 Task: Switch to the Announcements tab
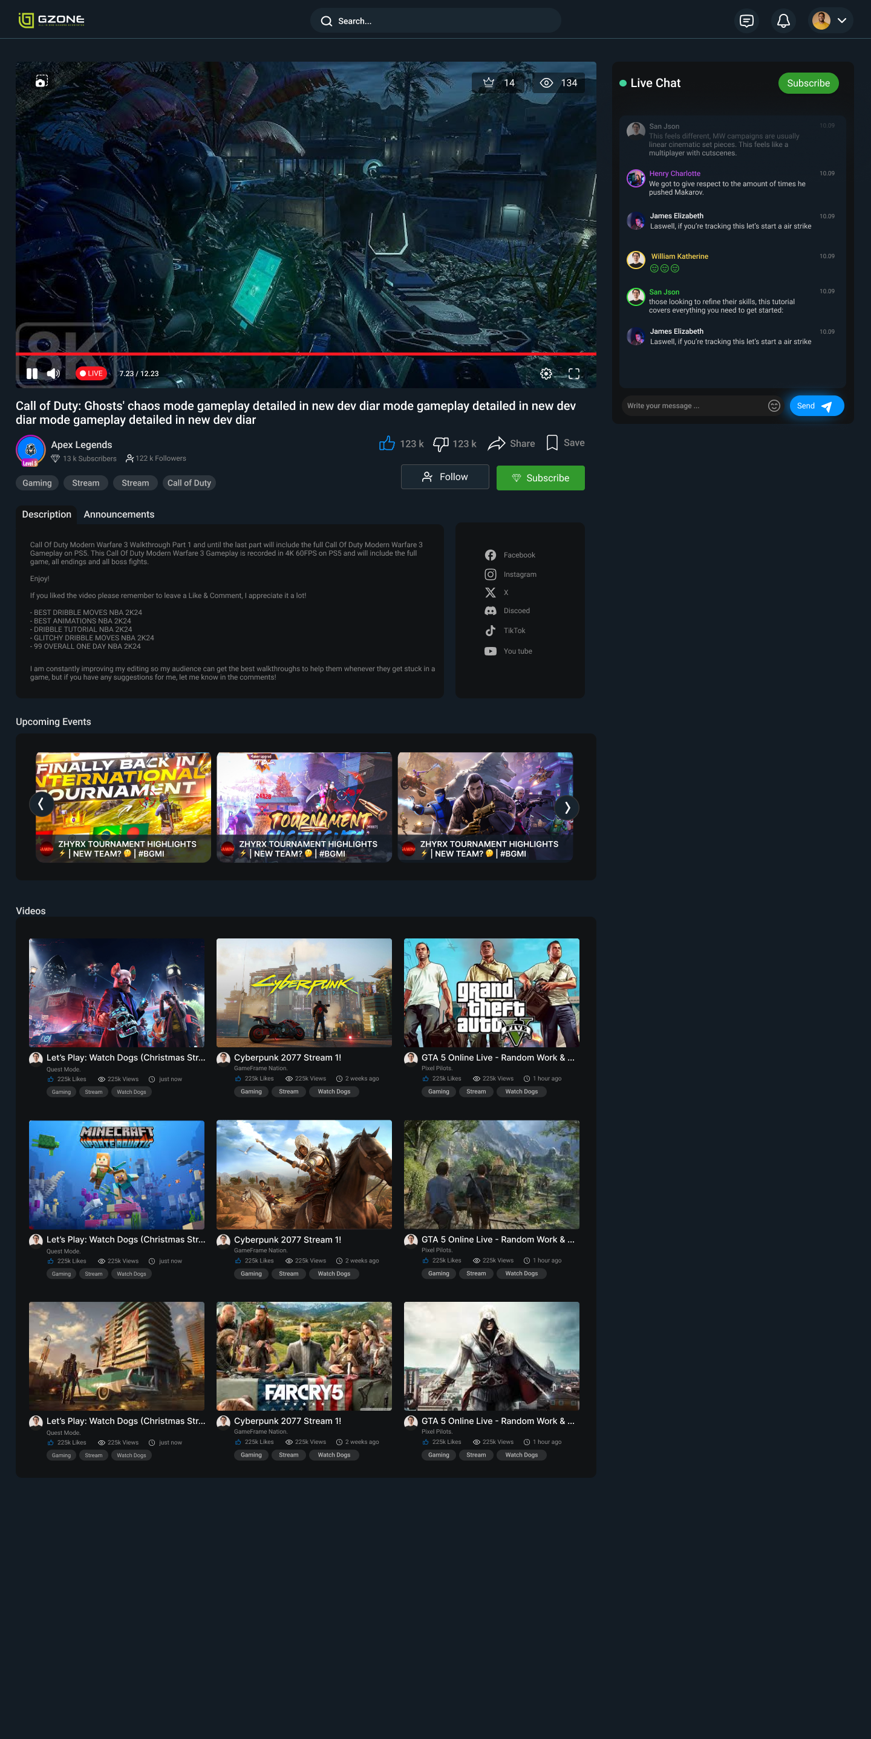pyautogui.click(x=119, y=515)
